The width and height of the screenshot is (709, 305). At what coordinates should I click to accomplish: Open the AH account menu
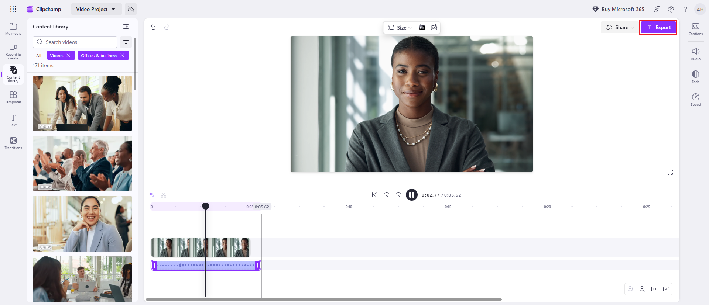pyautogui.click(x=700, y=9)
